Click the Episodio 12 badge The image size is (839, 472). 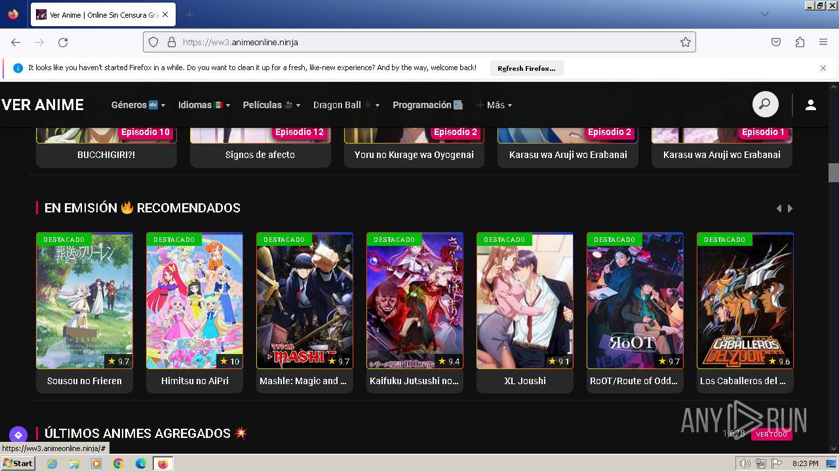click(x=300, y=132)
